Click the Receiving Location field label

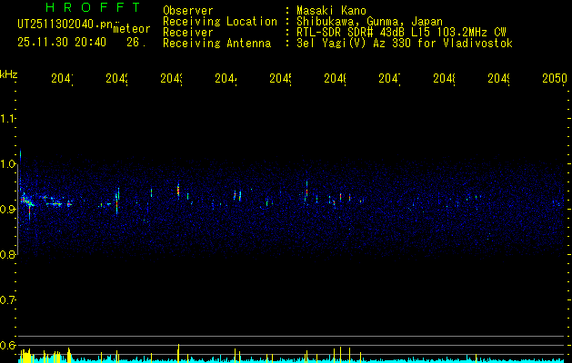coord(219,22)
